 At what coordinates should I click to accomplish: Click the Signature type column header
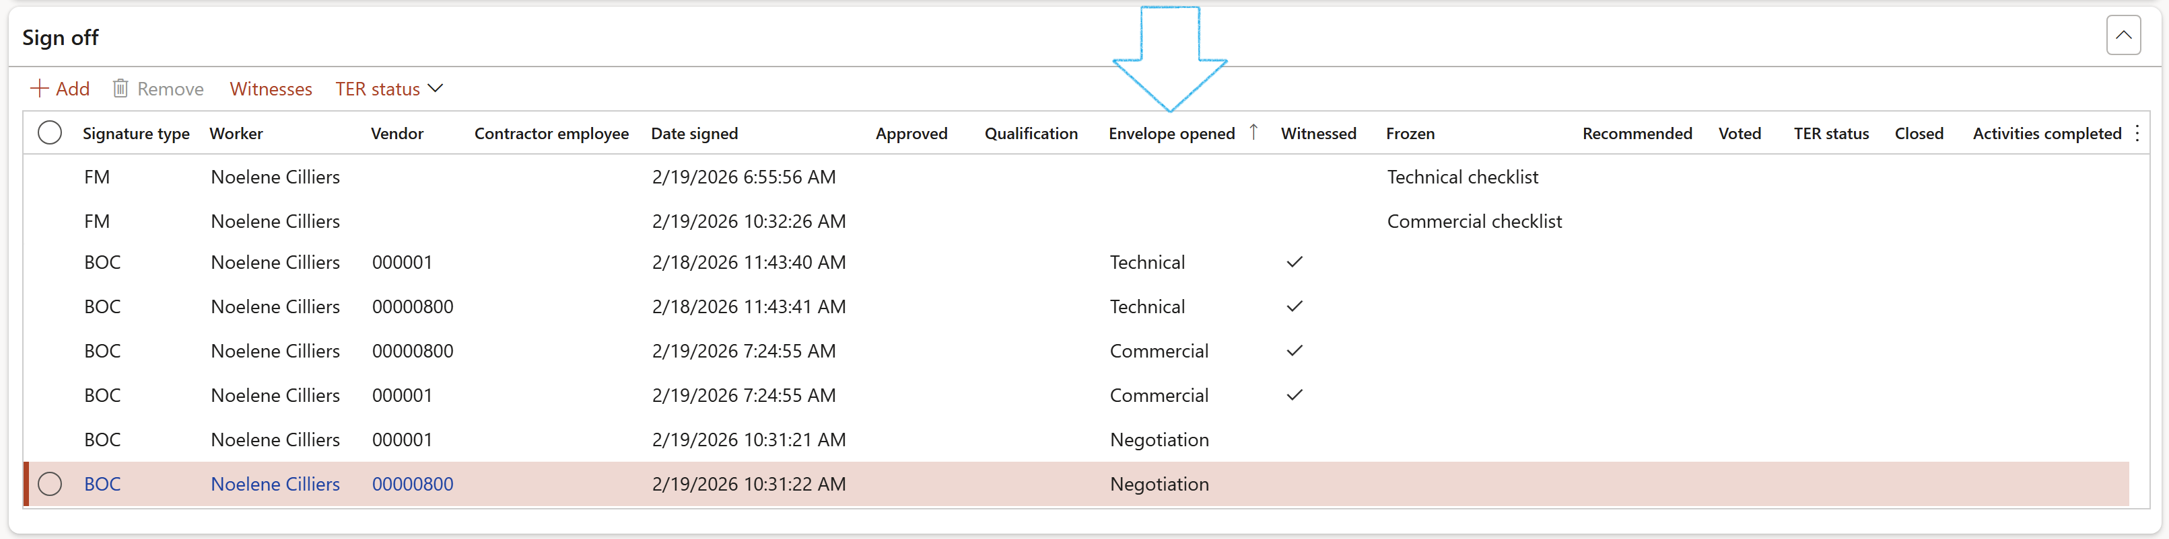135,134
